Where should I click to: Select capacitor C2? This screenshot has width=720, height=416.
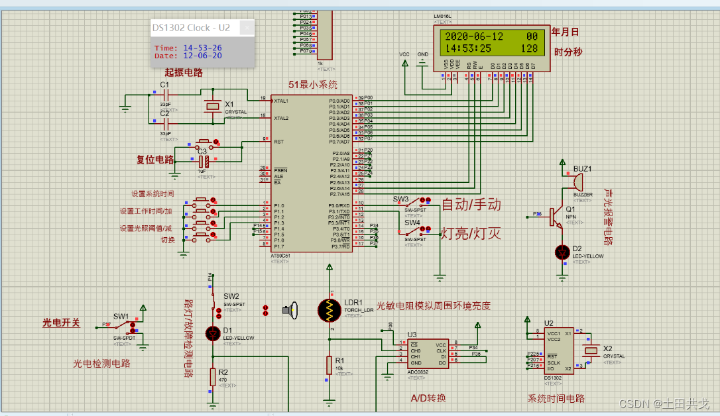click(166, 123)
